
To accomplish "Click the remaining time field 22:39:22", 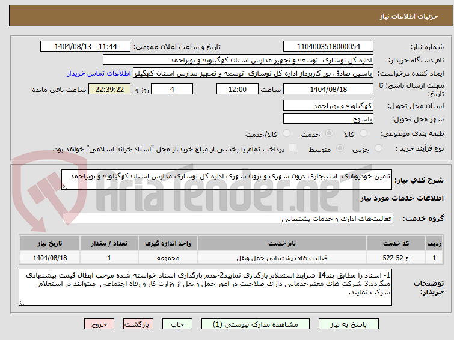I will [109, 89].
